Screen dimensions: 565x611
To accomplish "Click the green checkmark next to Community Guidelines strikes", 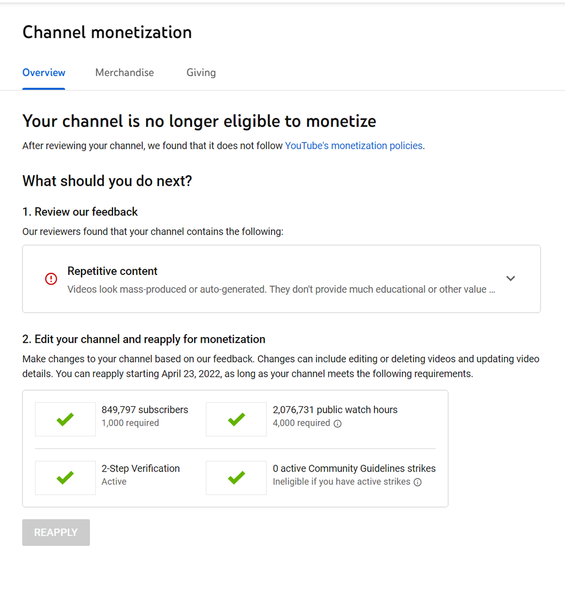I will [x=236, y=478].
